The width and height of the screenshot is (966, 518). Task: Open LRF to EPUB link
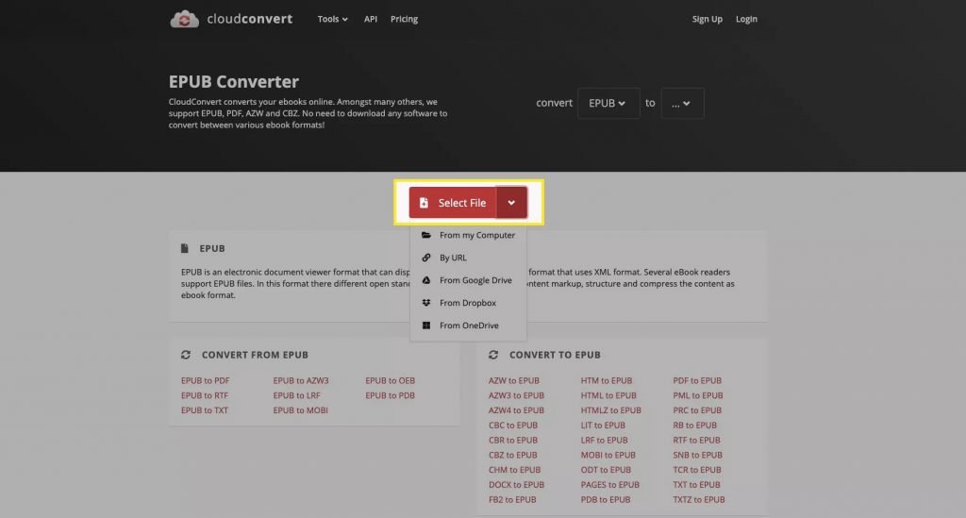(605, 440)
